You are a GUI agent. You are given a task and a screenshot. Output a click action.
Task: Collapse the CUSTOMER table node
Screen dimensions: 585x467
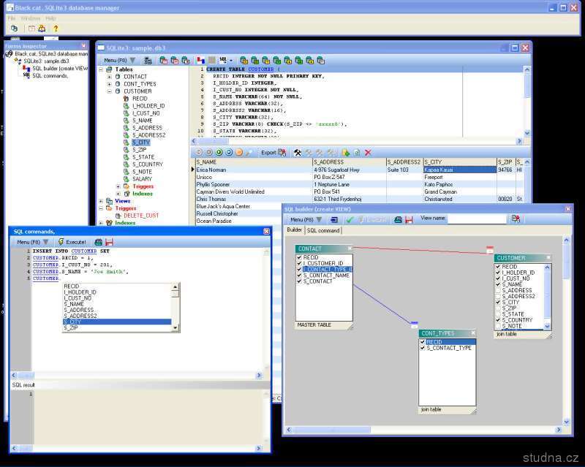click(x=110, y=91)
